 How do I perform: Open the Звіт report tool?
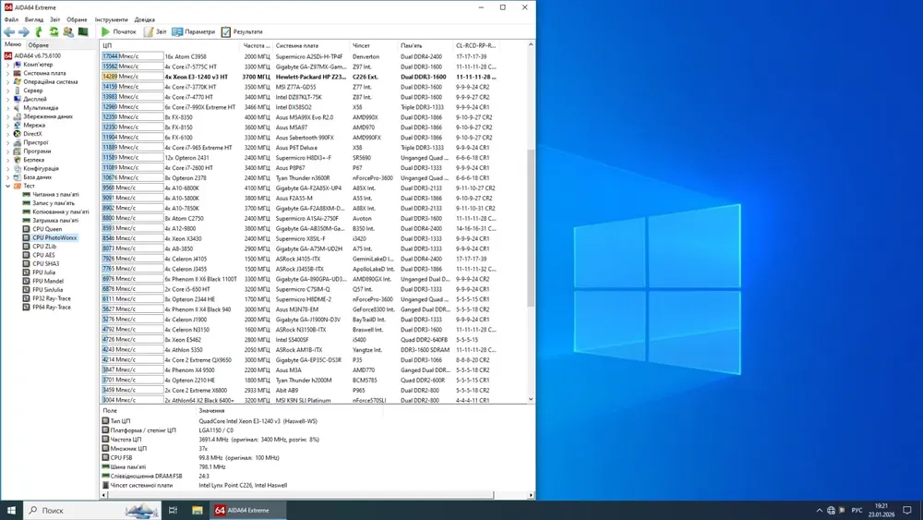pyautogui.click(x=155, y=31)
